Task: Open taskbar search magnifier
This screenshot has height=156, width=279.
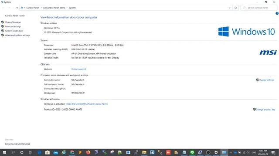Action: tap(13, 153)
